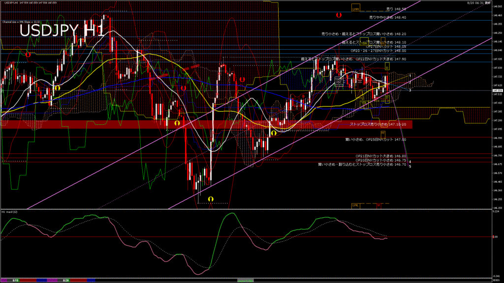Image resolution: width=504 pixels, height=283 pixels.
Task: Select the LWL label at chart bottom
Action: coord(355,205)
